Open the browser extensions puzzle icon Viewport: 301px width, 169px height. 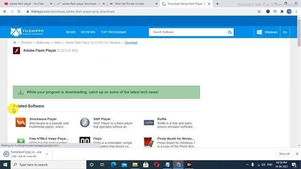point(282,11)
